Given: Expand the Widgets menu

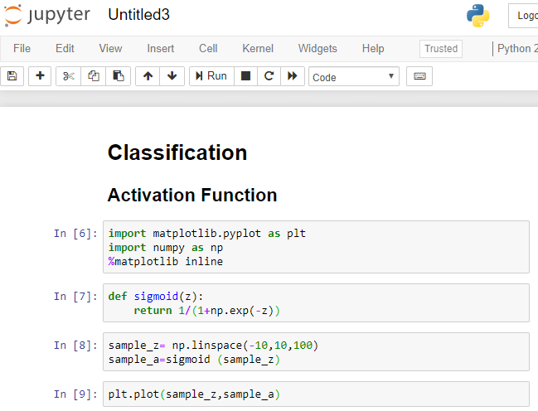Looking at the screenshot, I should click(x=317, y=49).
